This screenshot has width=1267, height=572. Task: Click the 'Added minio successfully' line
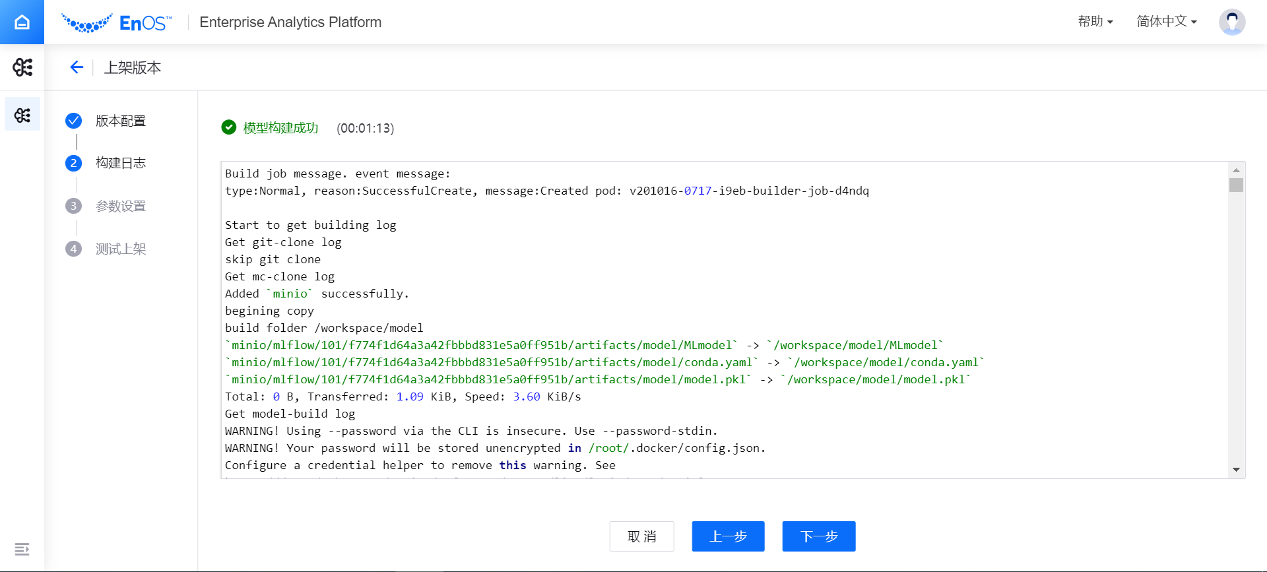pos(317,294)
